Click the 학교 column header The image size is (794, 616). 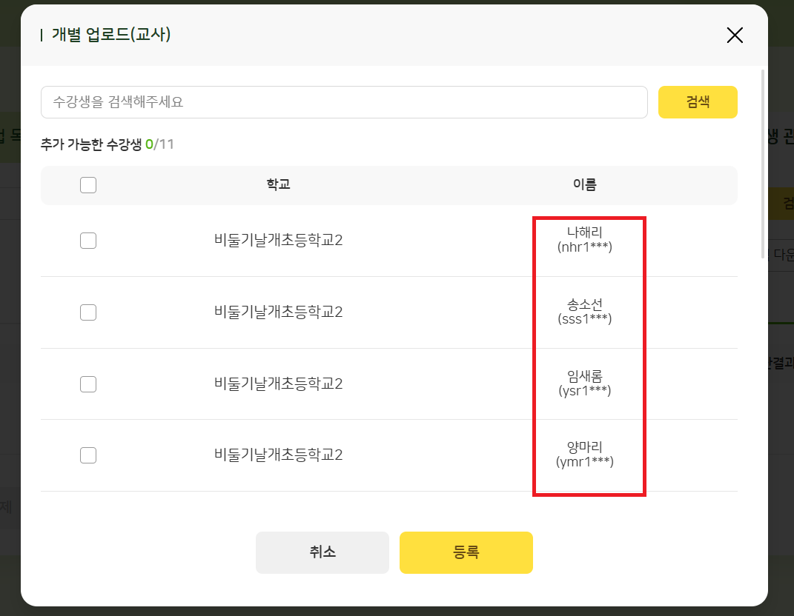click(x=278, y=184)
